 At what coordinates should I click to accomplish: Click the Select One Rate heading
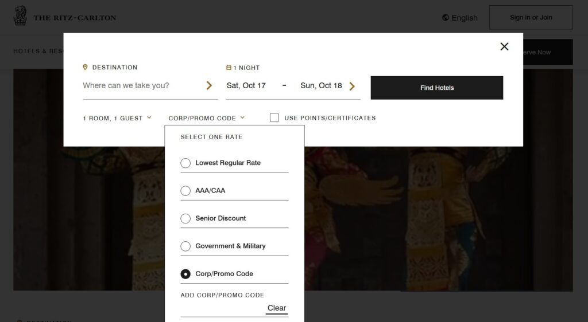click(211, 137)
